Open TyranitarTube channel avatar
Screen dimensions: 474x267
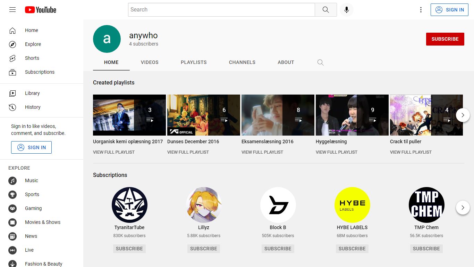point(129,205)
